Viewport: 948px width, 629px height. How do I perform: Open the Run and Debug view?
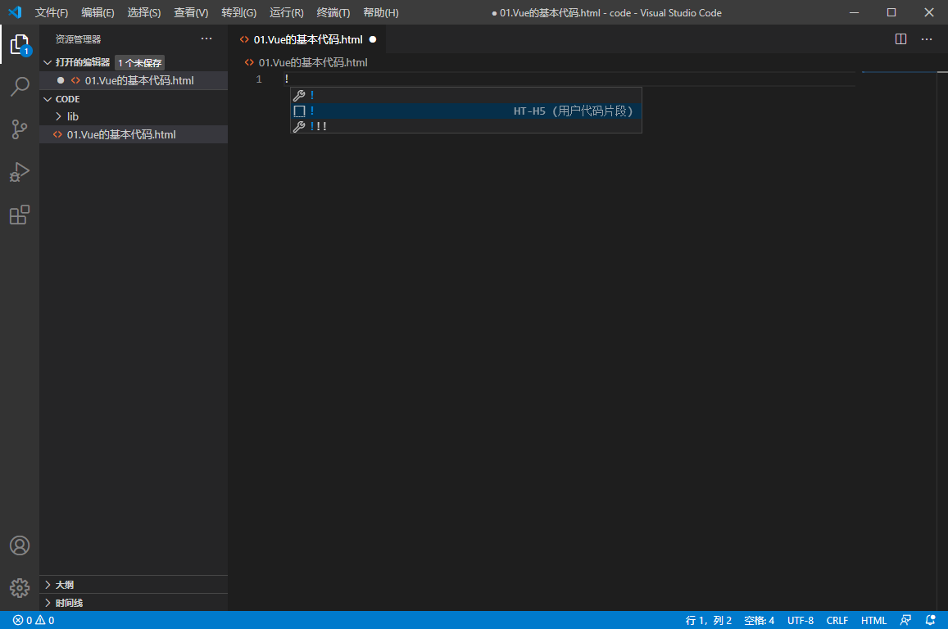[x=20, y=172]
